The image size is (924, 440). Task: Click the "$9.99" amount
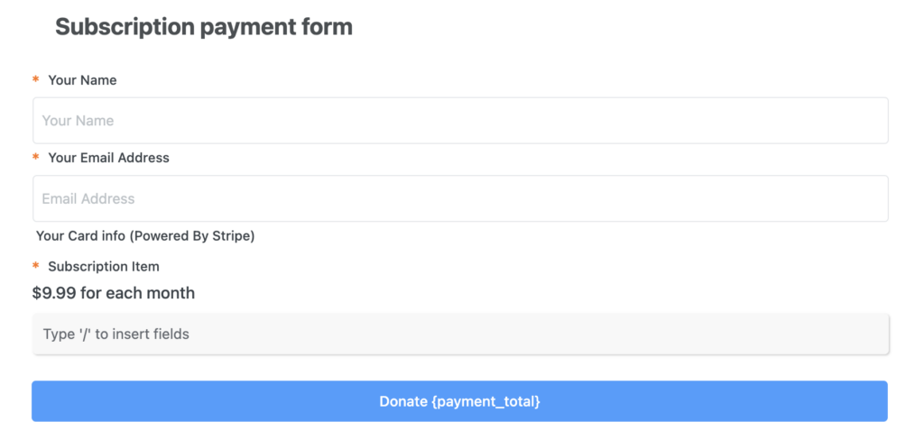coord(53,293)
